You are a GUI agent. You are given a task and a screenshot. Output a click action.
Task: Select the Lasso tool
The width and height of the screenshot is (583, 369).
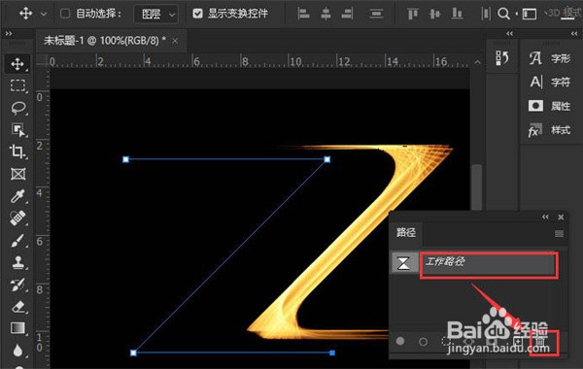tap(17, 108)
